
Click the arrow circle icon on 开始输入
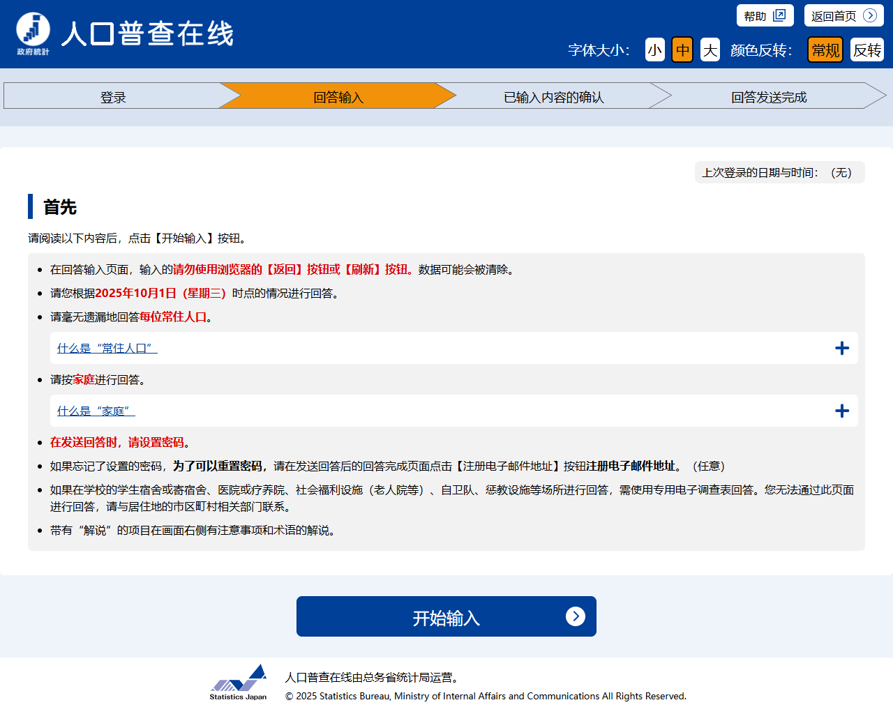(575, 616)
